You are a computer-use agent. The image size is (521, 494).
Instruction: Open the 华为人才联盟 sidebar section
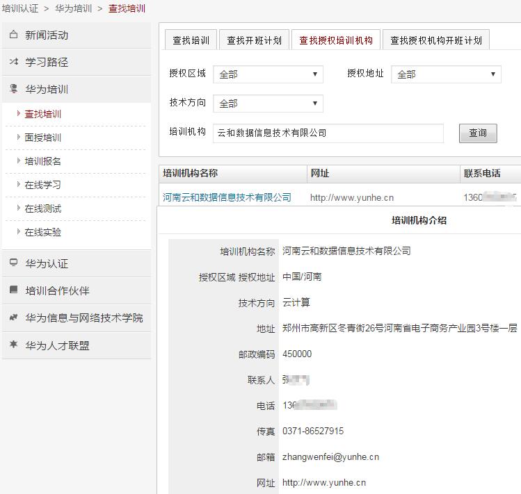point(77,345)
